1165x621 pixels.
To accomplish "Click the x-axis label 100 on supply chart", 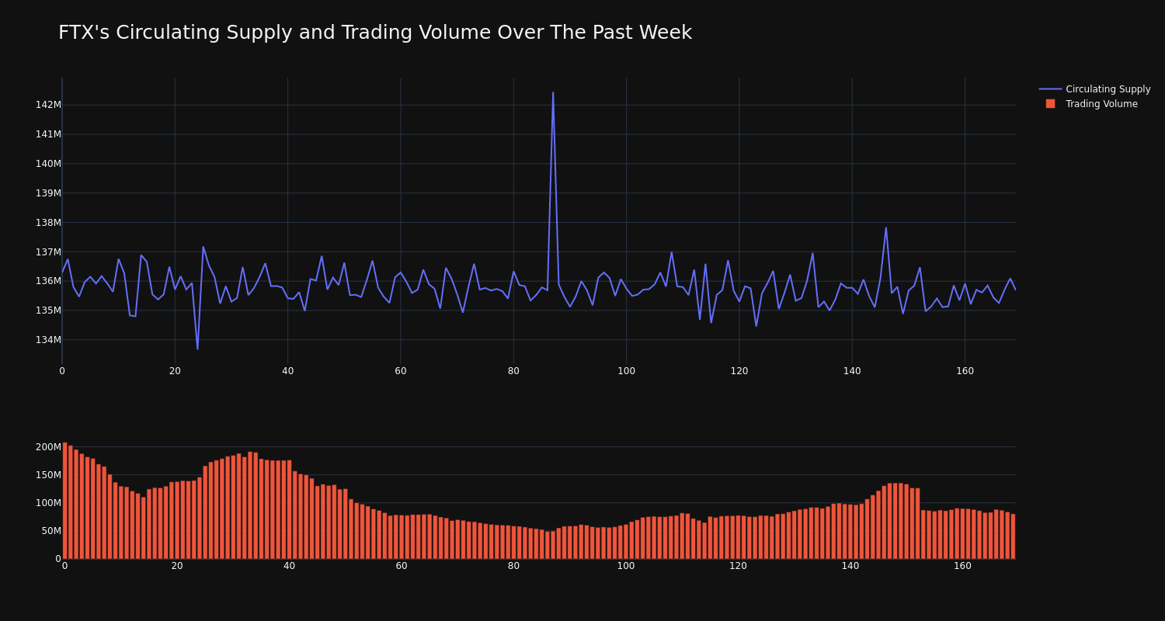I will pos(626,371).
